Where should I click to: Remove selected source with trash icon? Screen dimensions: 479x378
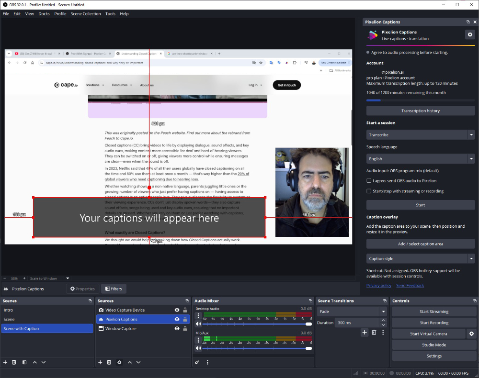point(109,362)
